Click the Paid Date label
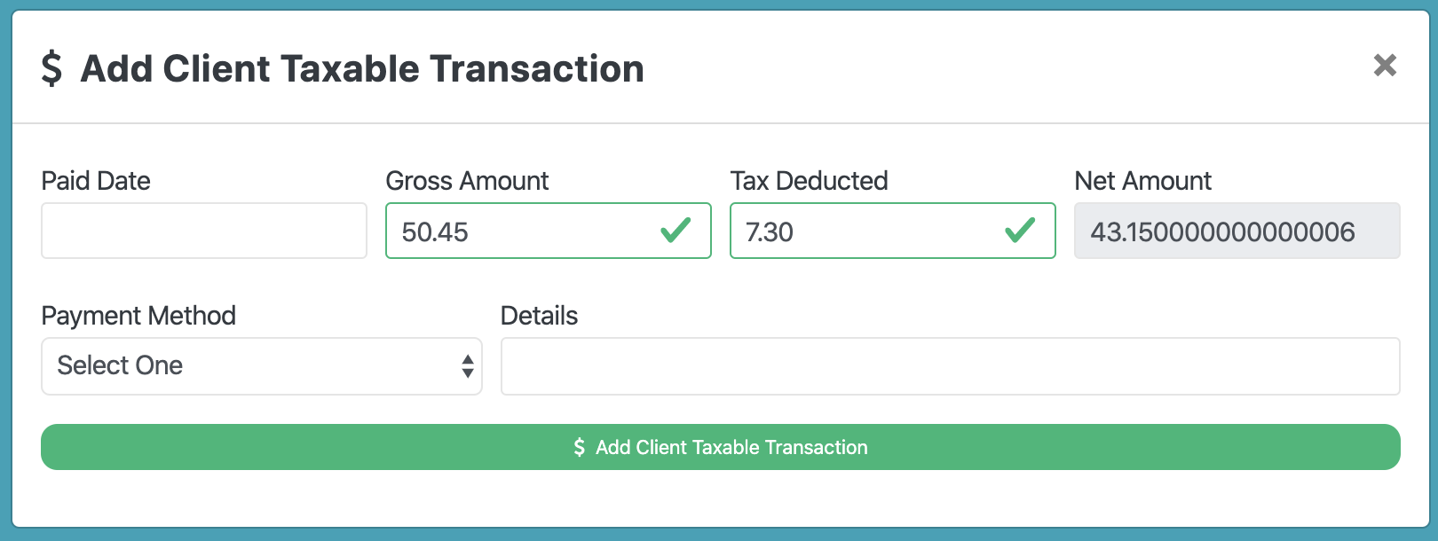This screenshot has width=1438, height=541. pyautogui.click(x=96, y=181)
